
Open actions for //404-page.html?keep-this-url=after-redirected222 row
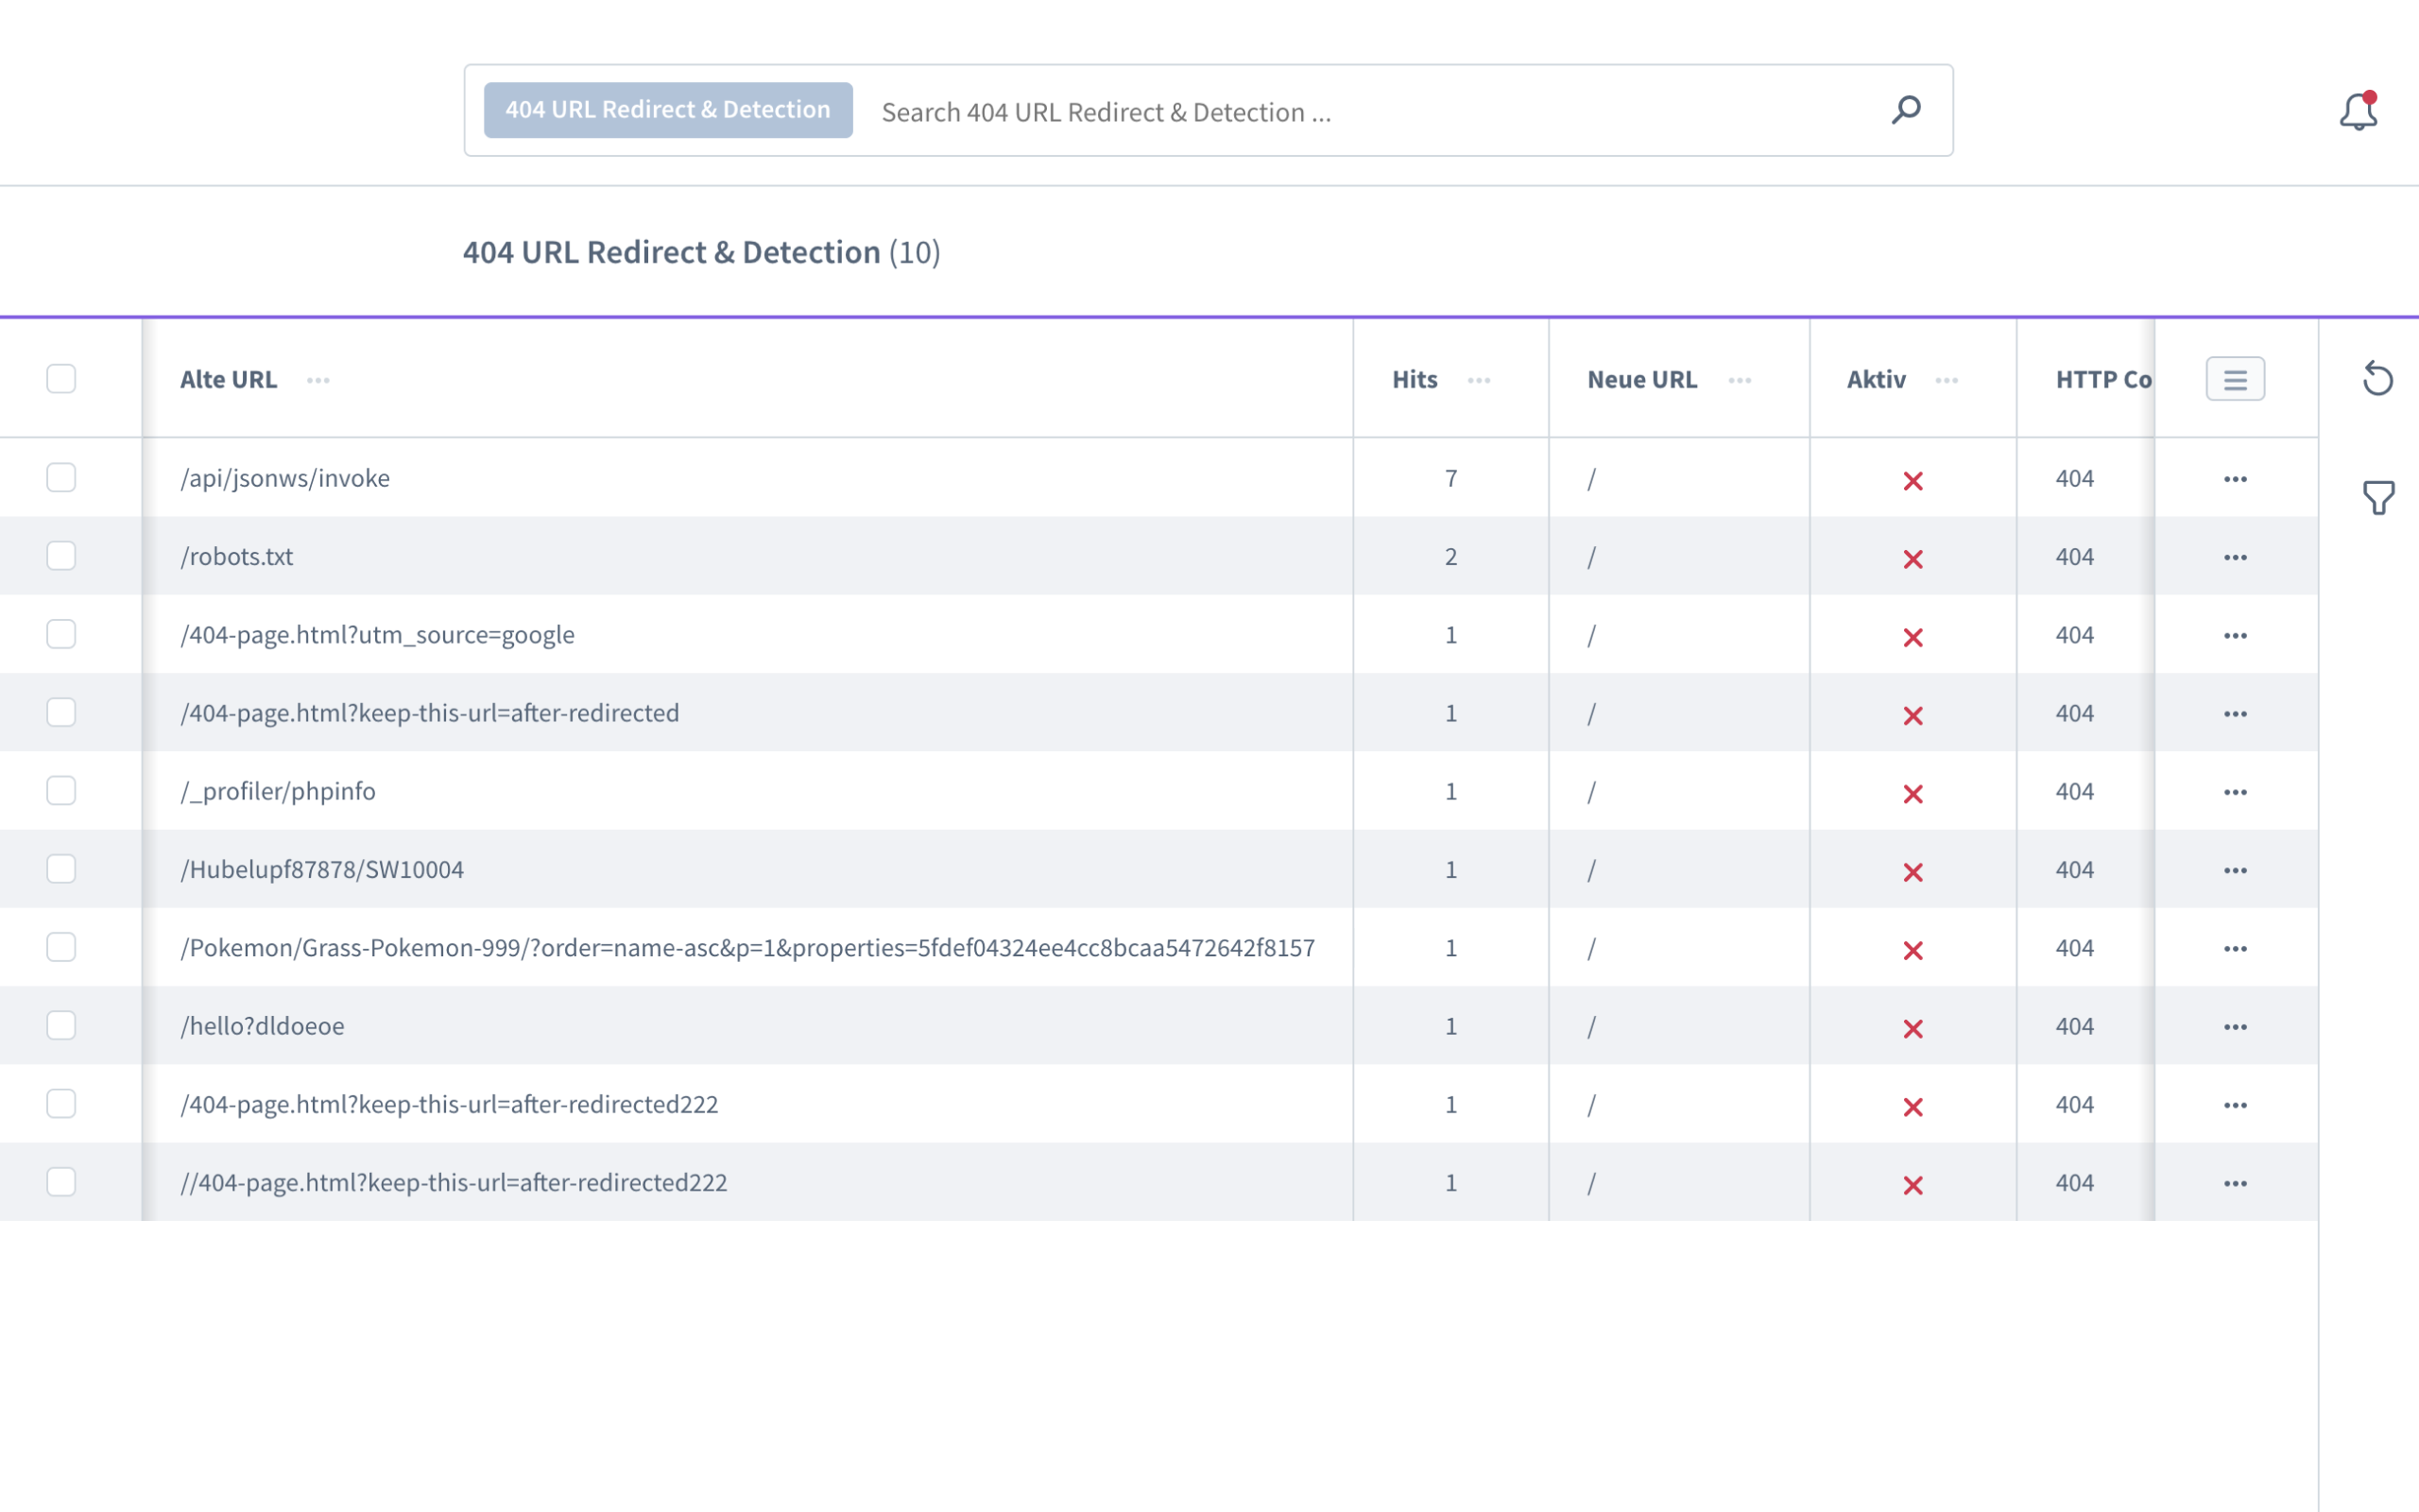(x=2235, y=1183)
